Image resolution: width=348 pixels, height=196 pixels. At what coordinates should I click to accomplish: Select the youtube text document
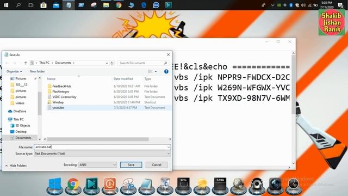[x=58, y=108]
